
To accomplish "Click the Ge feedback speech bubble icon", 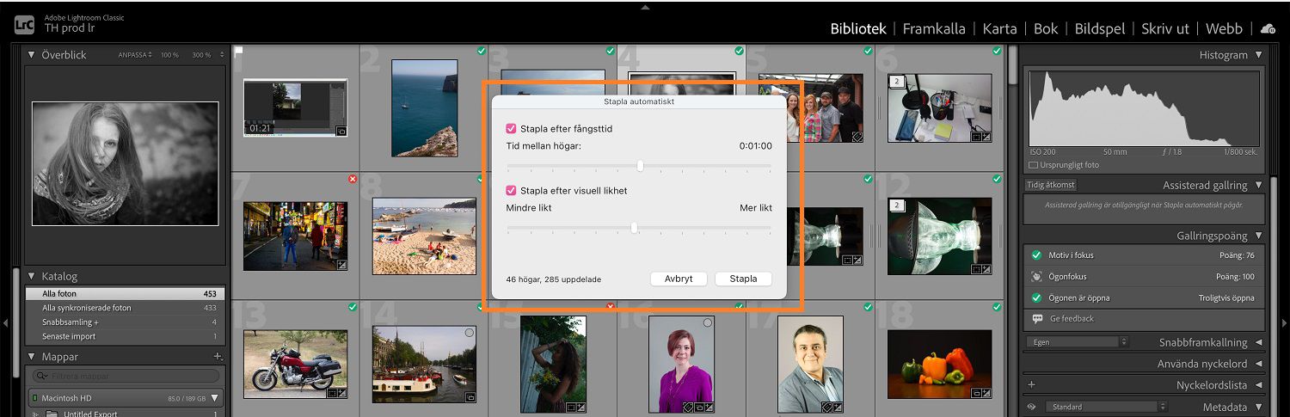I will coord(1036,318).
